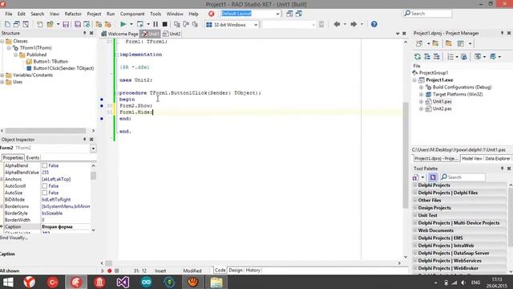This screenshot has width=513, height=289.
Task: Click the Save file floppy icon
Action: [66, 24]
